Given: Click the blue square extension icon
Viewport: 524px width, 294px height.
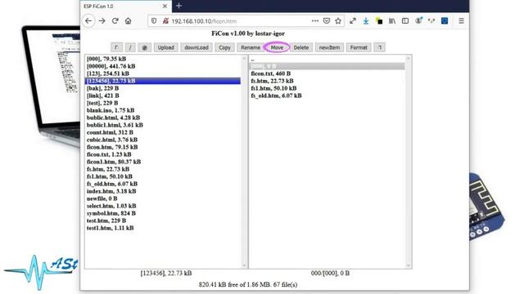Looking at the screenshot, I should coord(445,21).
